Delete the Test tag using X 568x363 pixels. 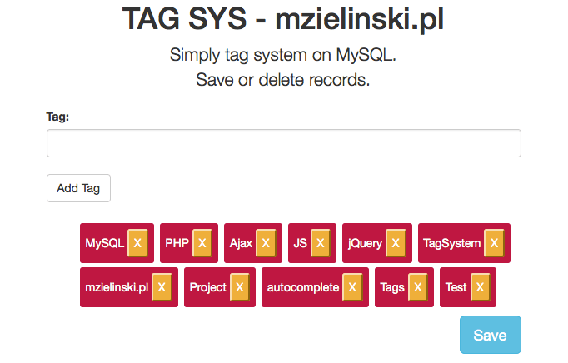pyautogui.click(x=481, y=287)
